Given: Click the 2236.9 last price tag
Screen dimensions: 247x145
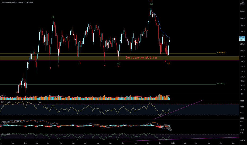Looking at the screenshot, I should (x=242, y=40).
